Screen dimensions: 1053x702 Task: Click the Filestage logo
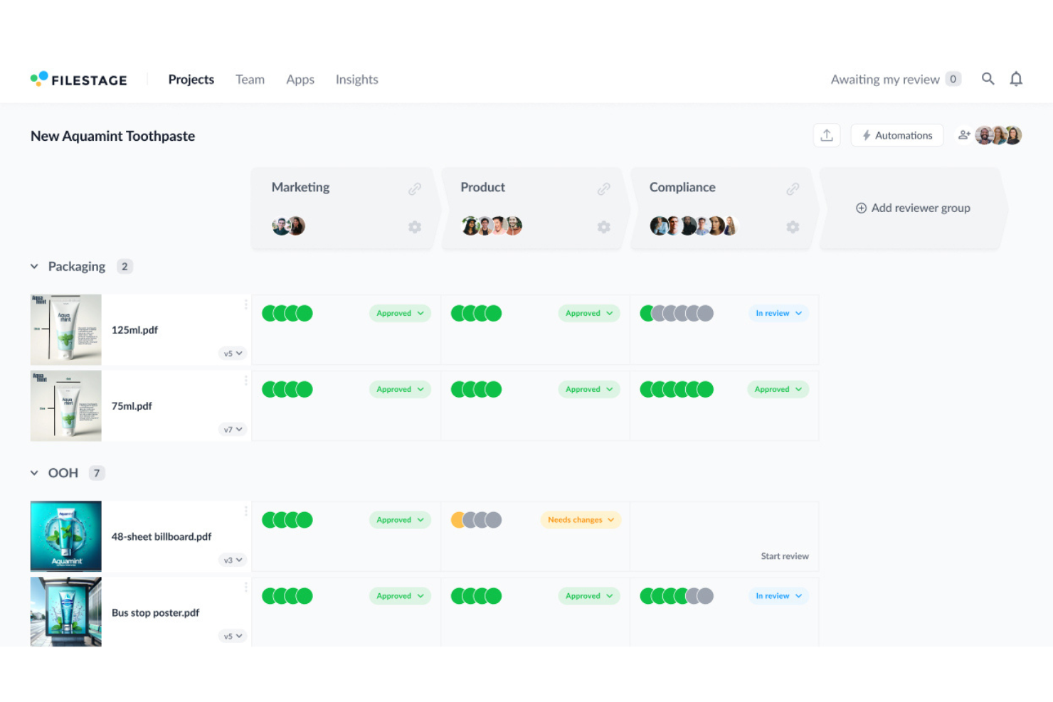[x=79, y=80]
